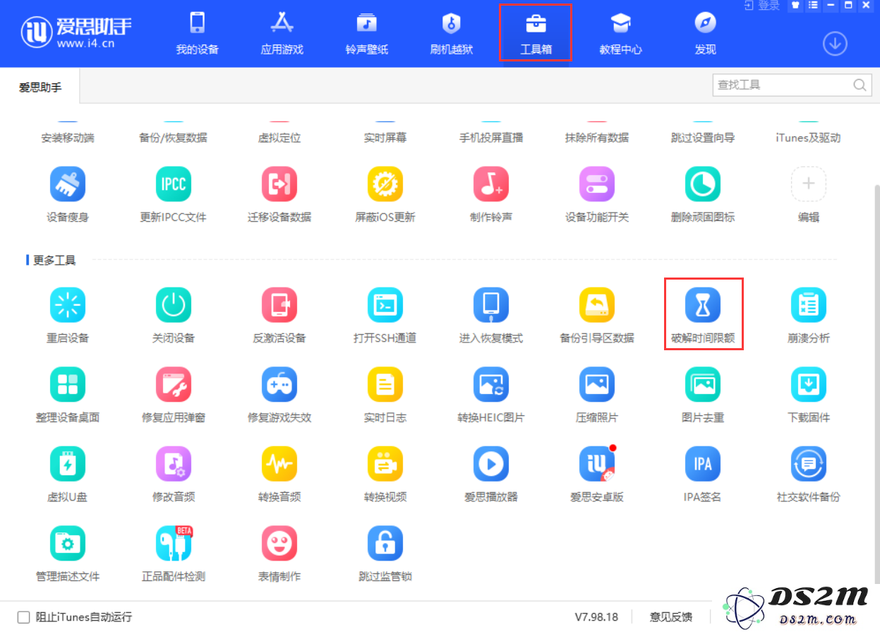Click 抹除所有数据 tool label
The image size is (880, 632).
click(597, 138)
